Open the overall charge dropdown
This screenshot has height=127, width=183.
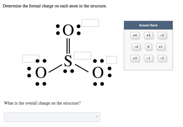pyautogui.click(x=52, y=117)
